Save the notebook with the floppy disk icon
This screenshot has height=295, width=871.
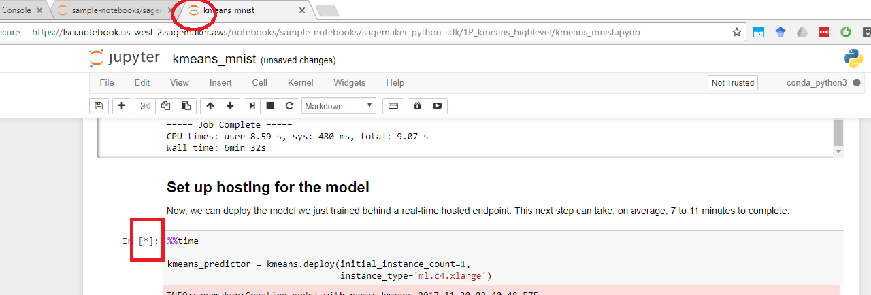99,106
